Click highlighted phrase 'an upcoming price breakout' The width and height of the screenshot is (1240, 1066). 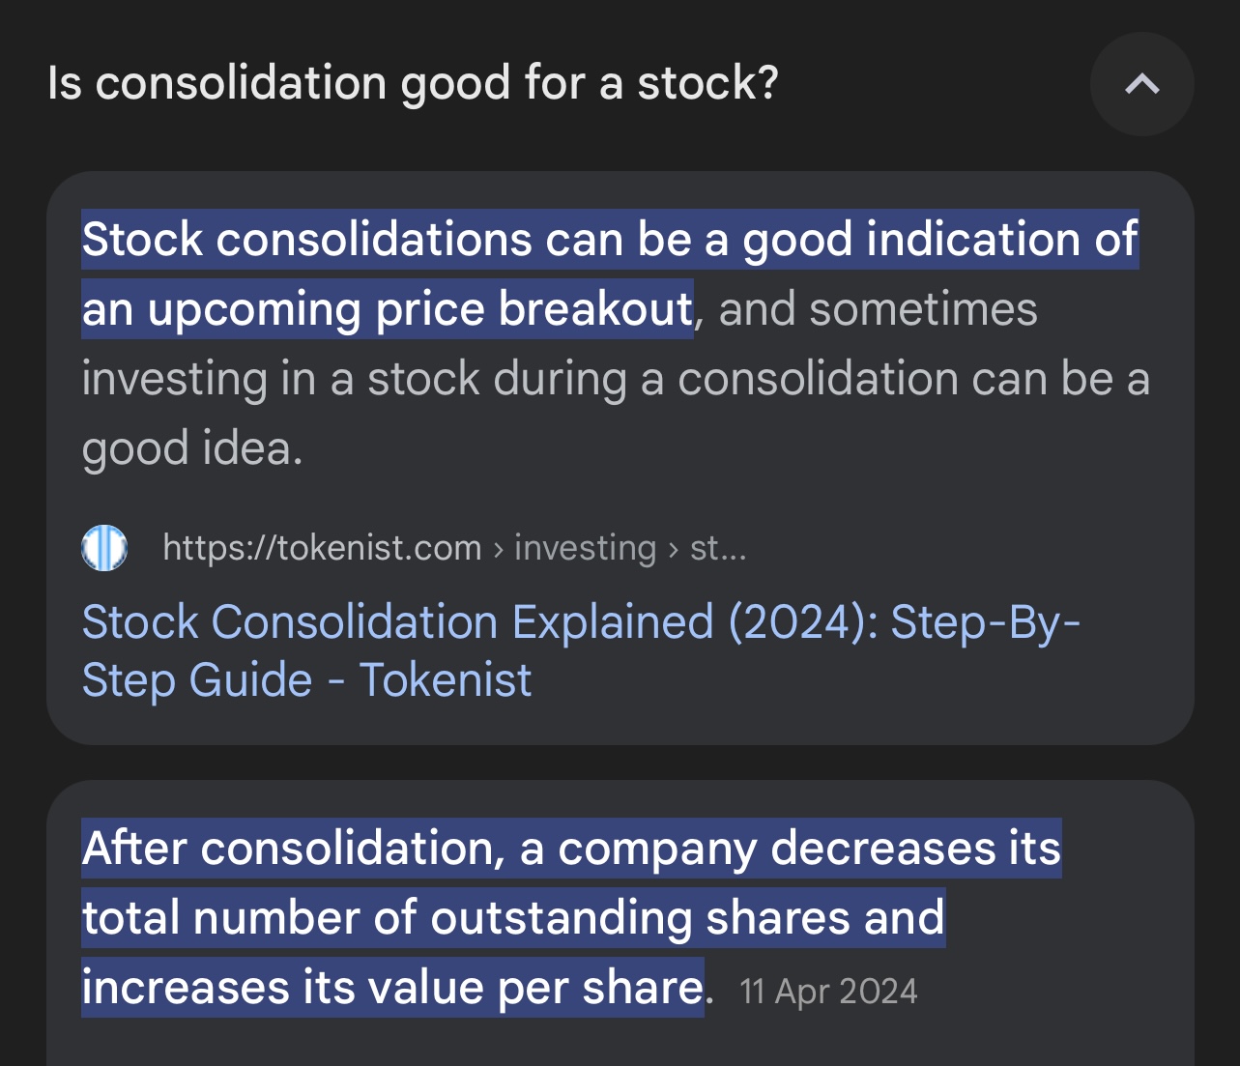point(388,309)
